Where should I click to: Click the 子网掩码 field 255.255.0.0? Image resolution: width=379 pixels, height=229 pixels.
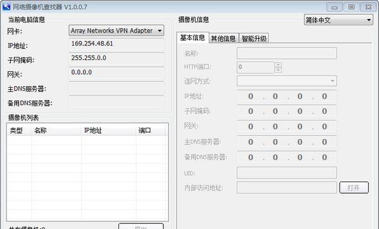tap(116, 59)
